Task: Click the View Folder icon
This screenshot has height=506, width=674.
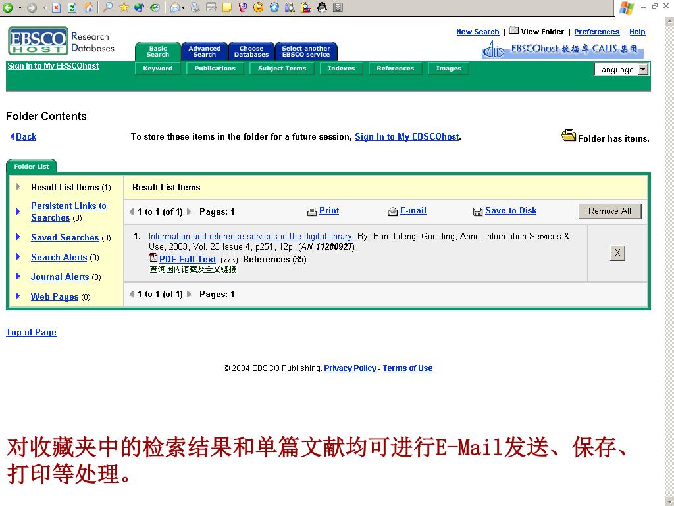Action: tap(514, 30)
